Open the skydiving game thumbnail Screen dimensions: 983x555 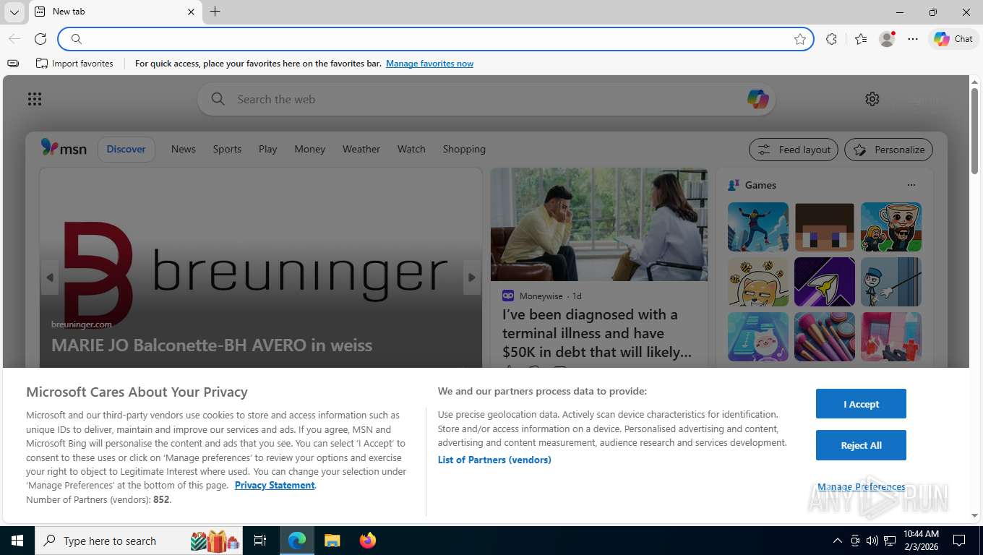click(x=758, y=227)
